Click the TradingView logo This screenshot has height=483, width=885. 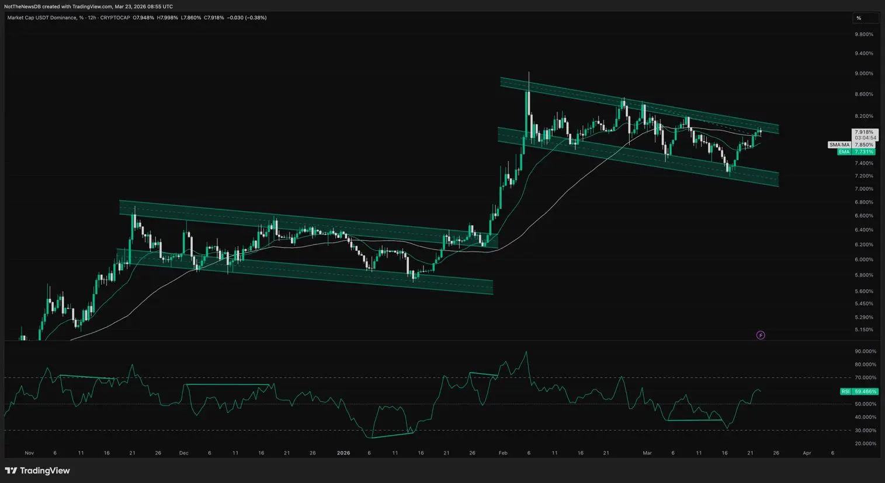pyautogui.click(x=37, y=471)
